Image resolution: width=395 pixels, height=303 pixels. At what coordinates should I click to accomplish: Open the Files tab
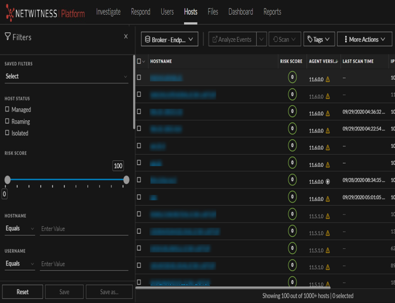click(213, 12)
